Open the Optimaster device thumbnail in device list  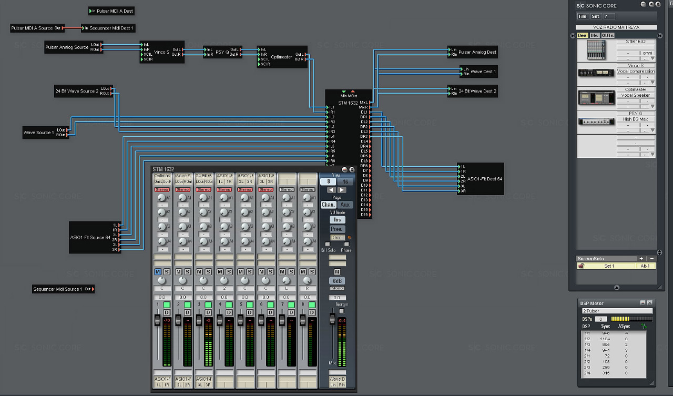[x=596, y=98]
